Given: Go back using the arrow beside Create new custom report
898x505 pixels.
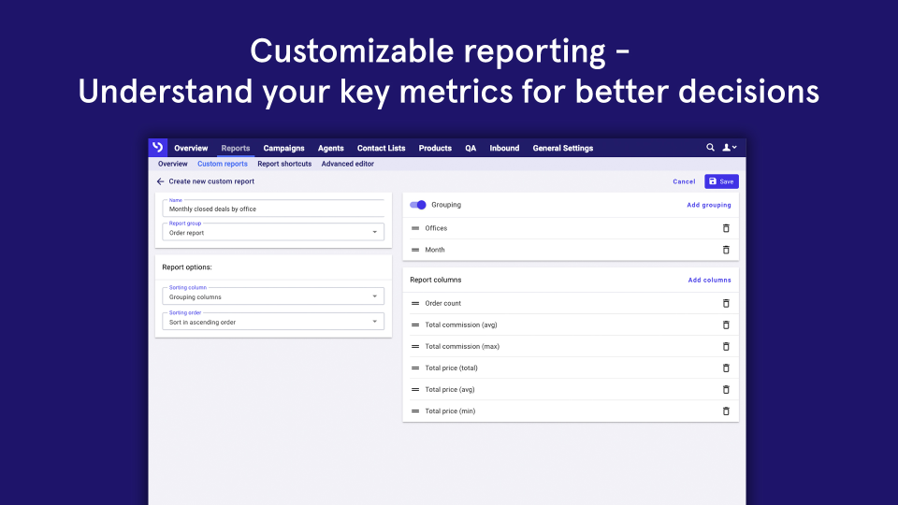Looking at the screenshot, I should pos(160,181).
